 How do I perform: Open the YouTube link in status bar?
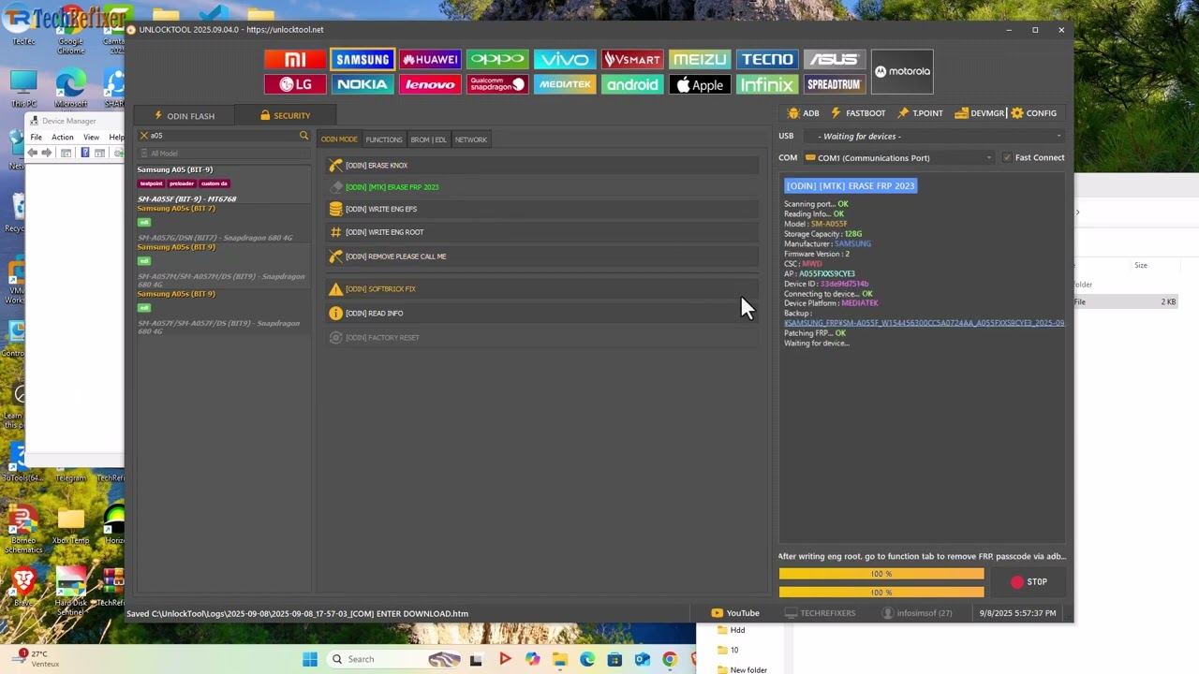(x=735, y=613)
